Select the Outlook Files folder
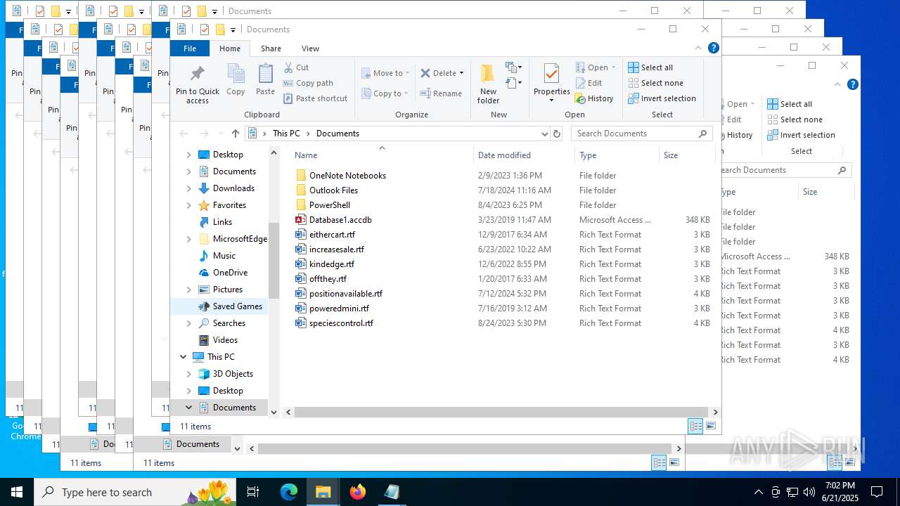Image resolution: width=900 pixels, height=506 pixels. coord(326,190)
